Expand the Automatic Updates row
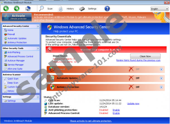Viewport: 170px width, 124px height. click(x=161, y=78)
